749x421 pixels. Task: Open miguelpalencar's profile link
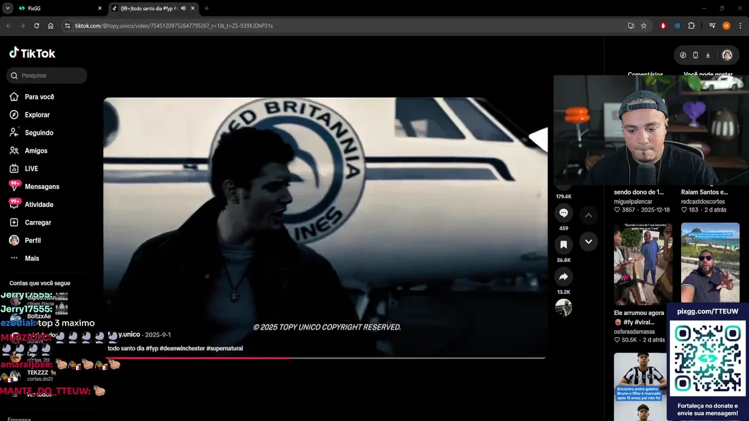(633, 202)
